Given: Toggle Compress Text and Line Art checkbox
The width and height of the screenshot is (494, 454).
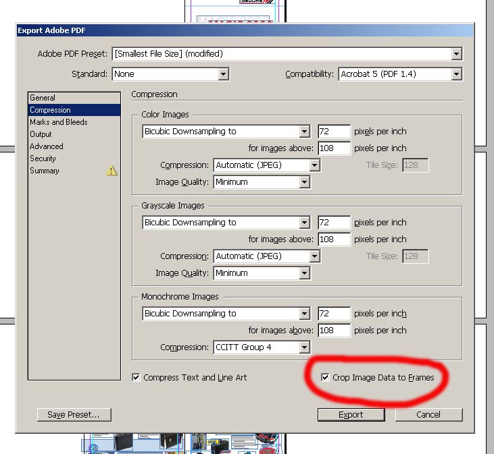Looking at the screenshot, I should click(x=136, y=377).
